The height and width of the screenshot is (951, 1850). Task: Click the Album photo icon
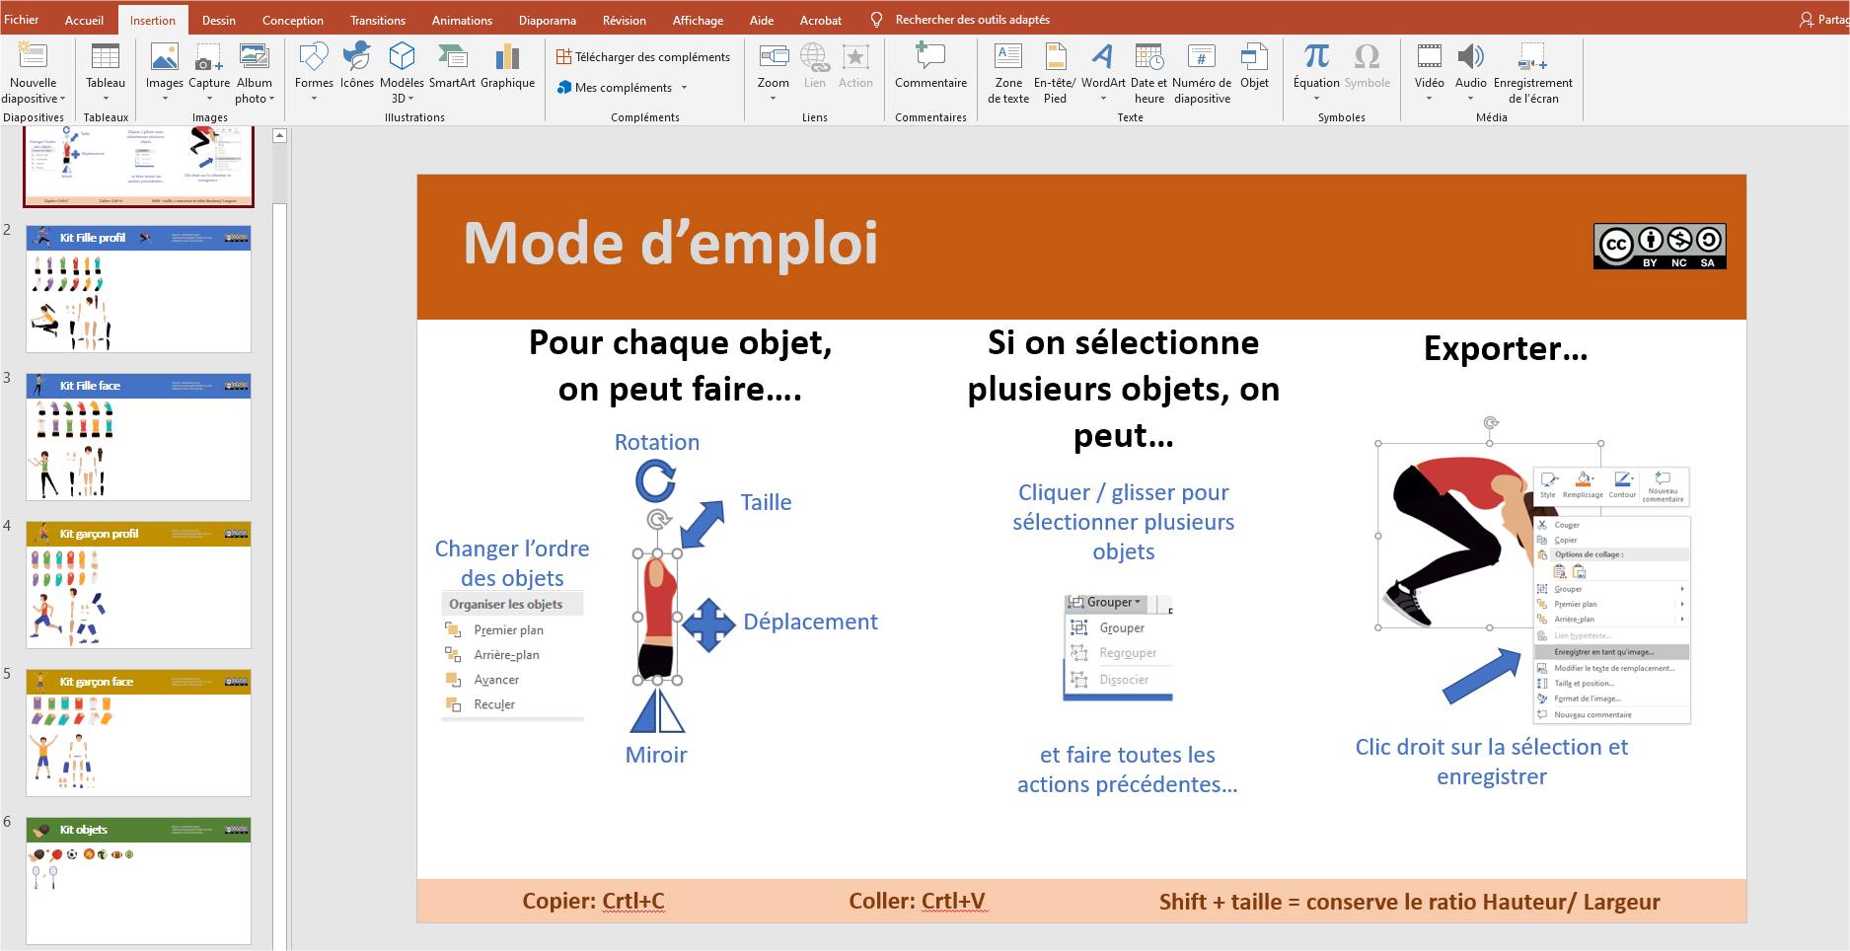(x=254, y=57)
